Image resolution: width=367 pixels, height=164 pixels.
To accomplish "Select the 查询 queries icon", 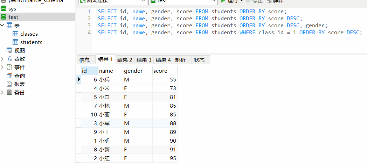I will click(9, 76).
